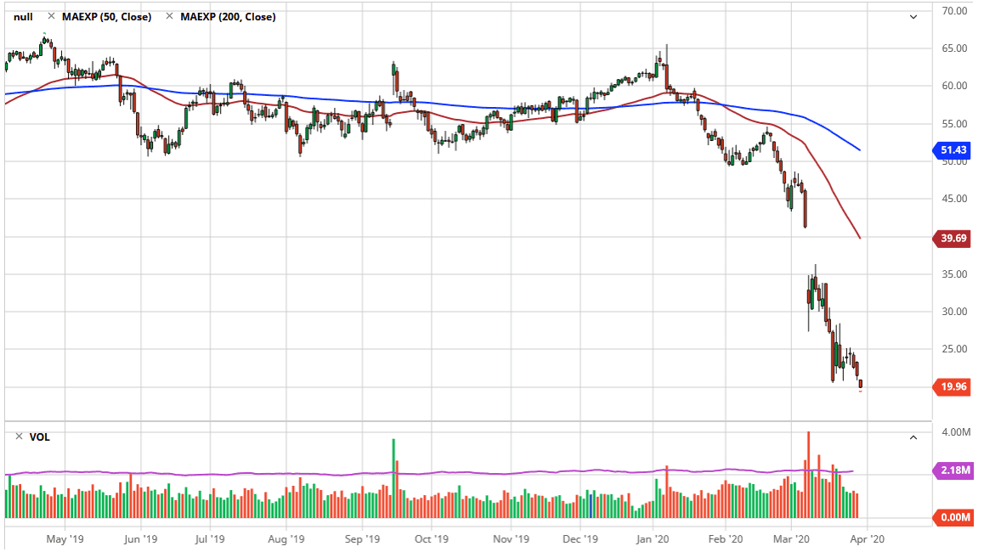Expand the VOL panel using the up chevron
The width and height of the screenshot is (984, 552).
[914, 437]
